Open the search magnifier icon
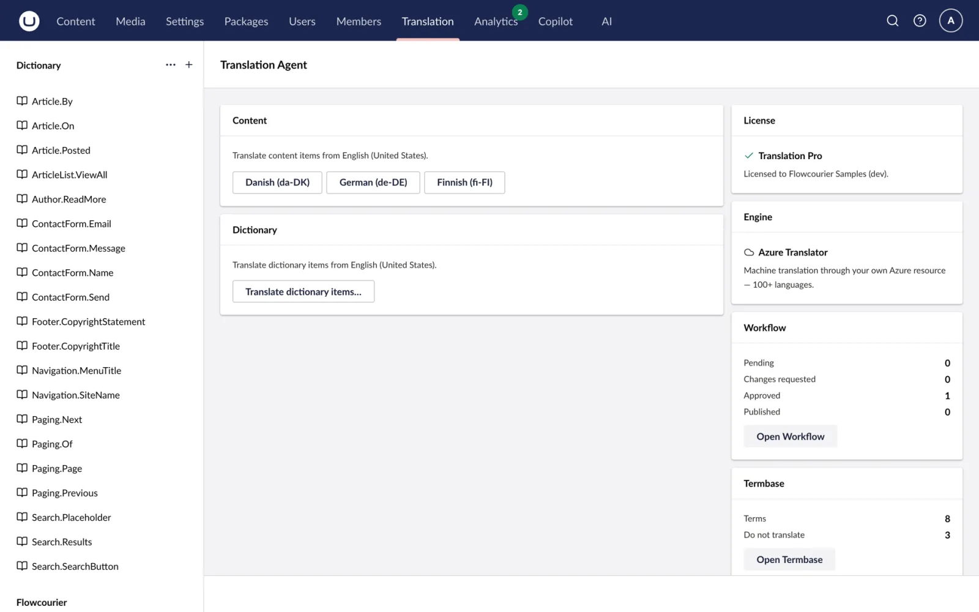The height and width of the screenshot is (612, 979). point(893,21)
